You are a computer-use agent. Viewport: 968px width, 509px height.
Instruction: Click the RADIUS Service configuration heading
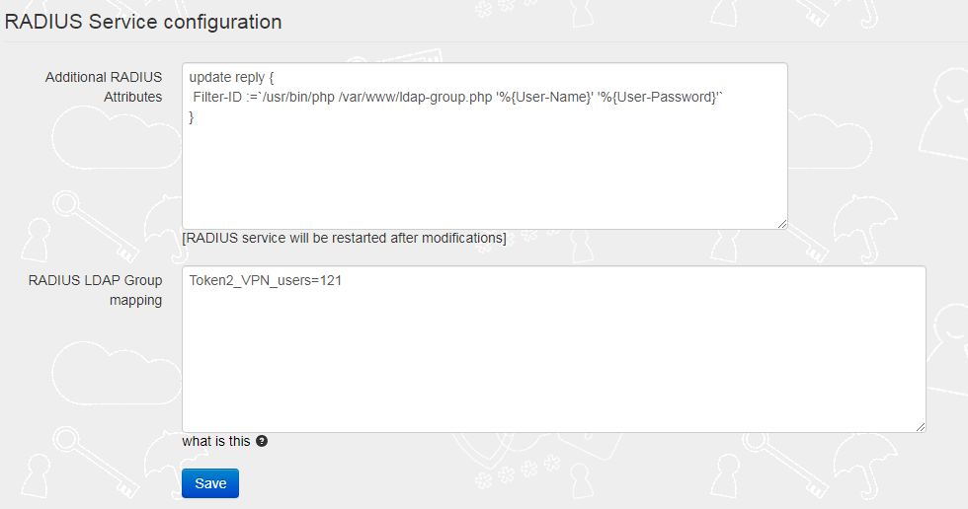143,22
